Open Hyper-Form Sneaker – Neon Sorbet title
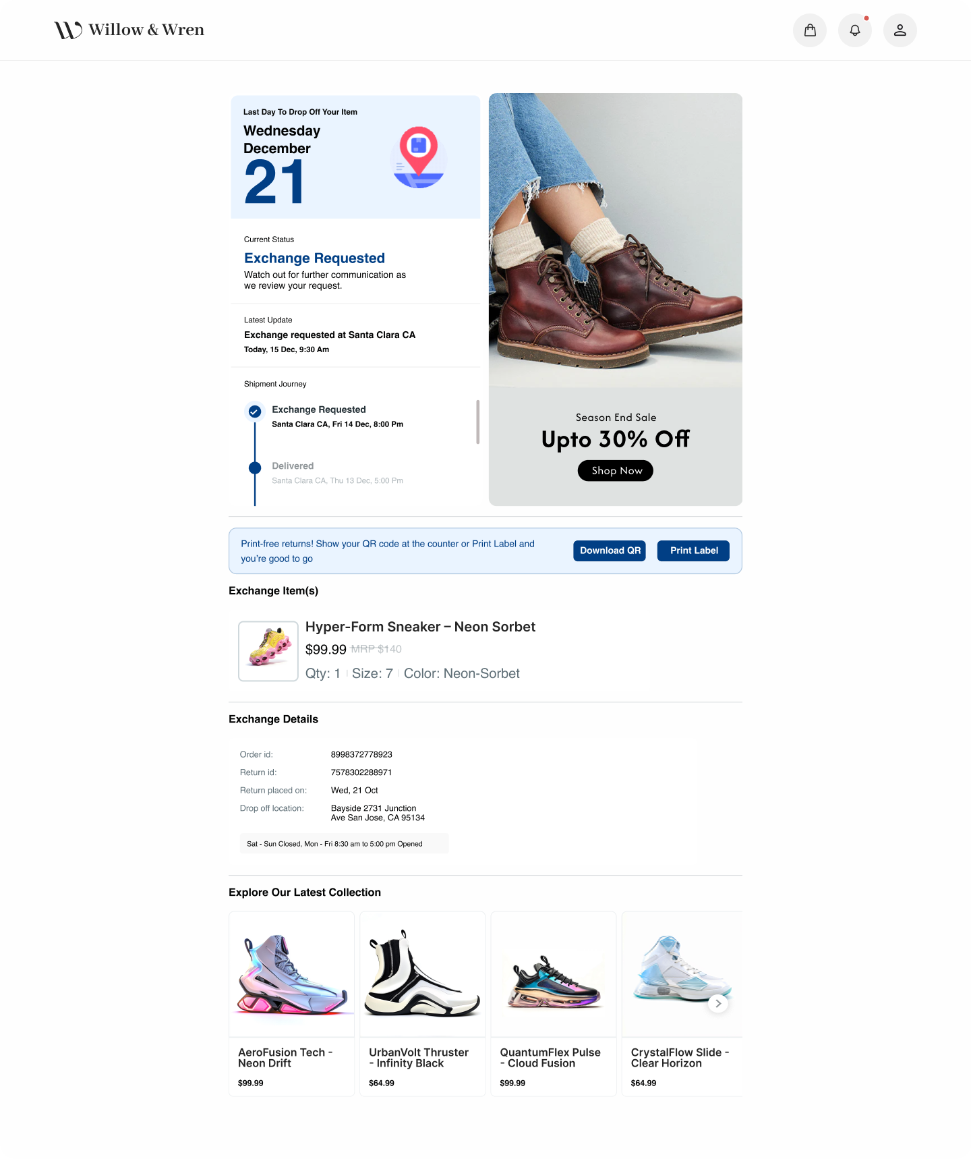The height and width of the screenshot is (1159, 971). click(420, 627)
